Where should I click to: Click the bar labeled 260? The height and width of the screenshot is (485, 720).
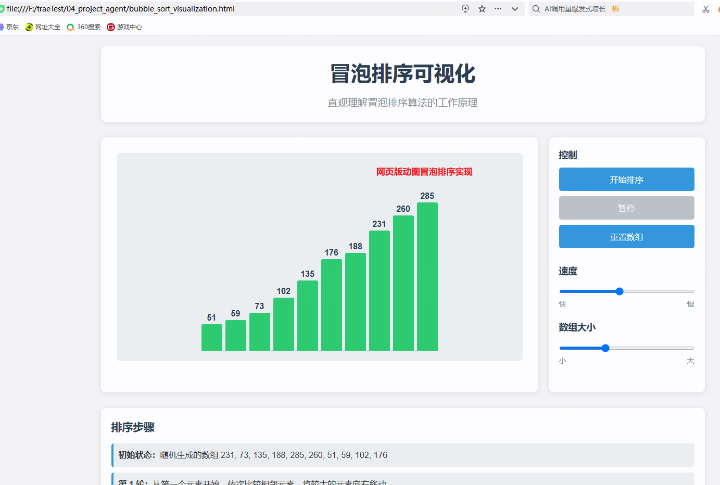pyautogui.click(x=403, y=283)
